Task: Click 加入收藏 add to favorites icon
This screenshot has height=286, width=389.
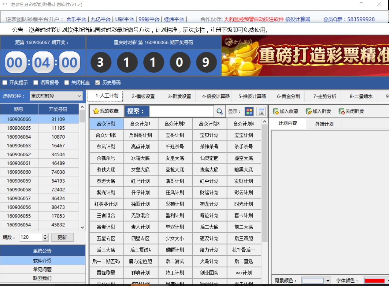Action: point(276,112)
